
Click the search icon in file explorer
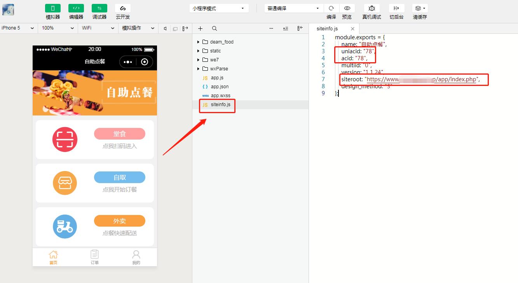(214, 28)
